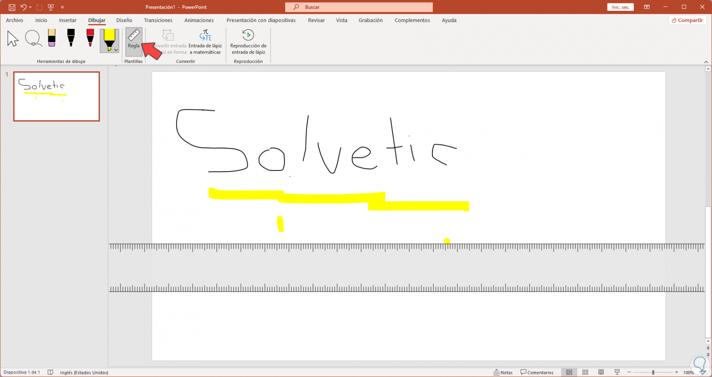Viewport: 712px width, 377px height.
Task: Click the vertical scrollbar down arrow
Action: [x=708, y=342]
